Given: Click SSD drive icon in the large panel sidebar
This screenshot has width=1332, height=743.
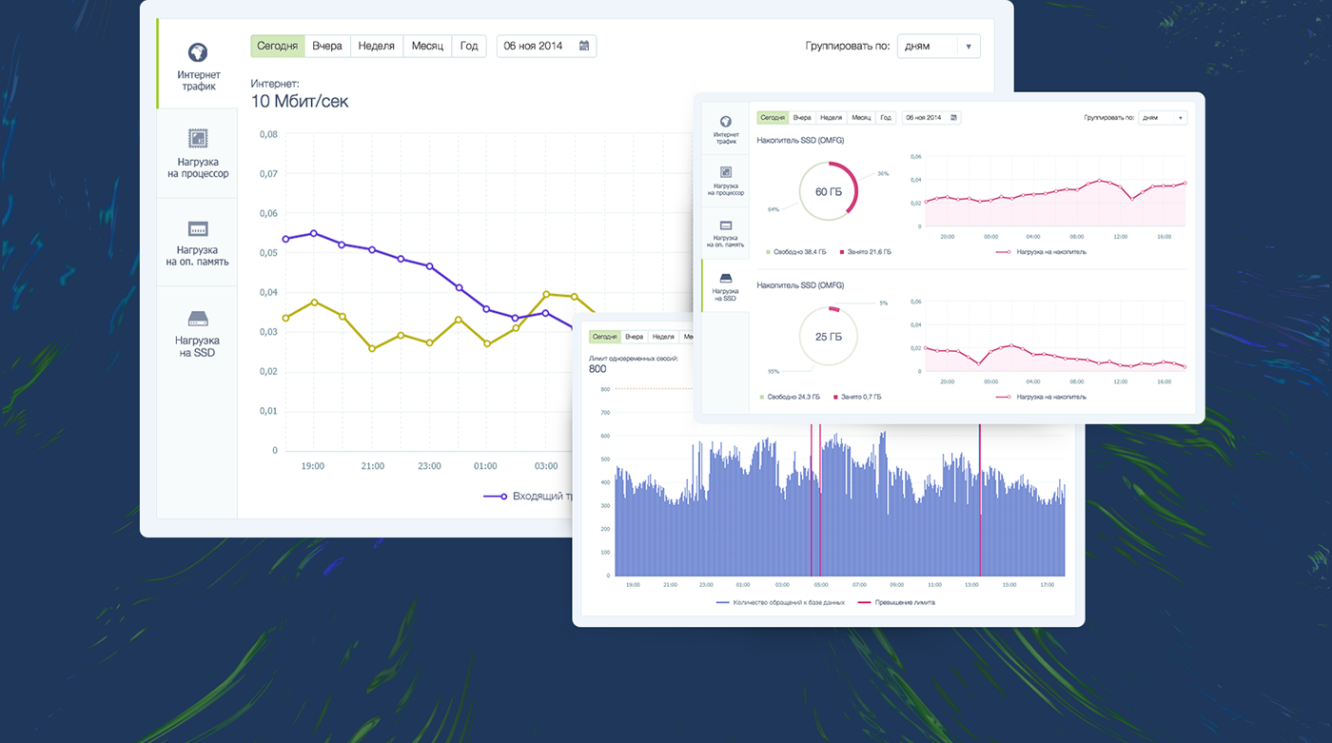Looking at the screenshot, I should click(x=198, y=319).
